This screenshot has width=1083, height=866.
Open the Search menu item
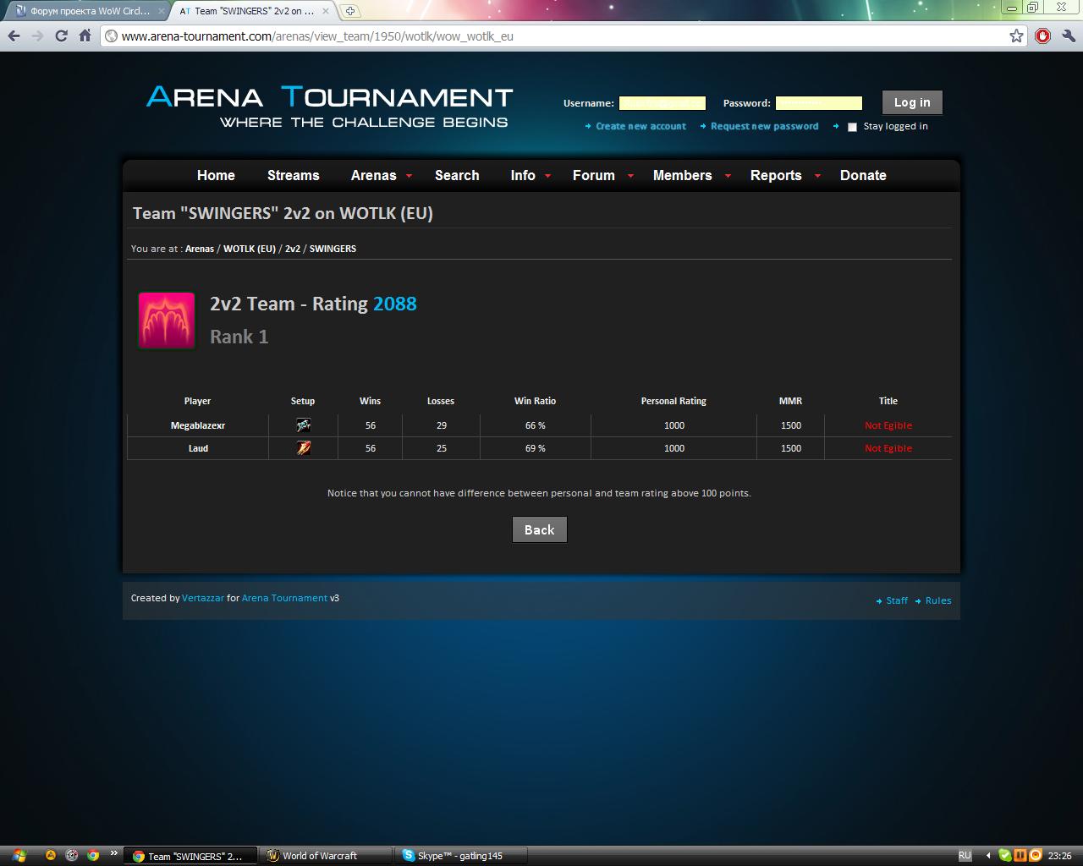[x=457, y=175]
